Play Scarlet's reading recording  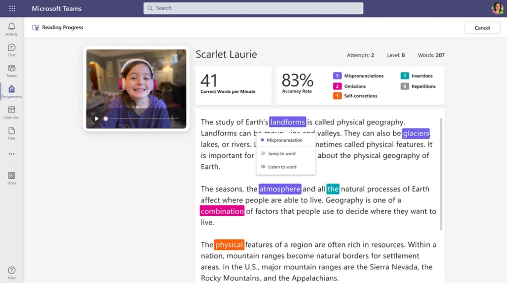96,118
